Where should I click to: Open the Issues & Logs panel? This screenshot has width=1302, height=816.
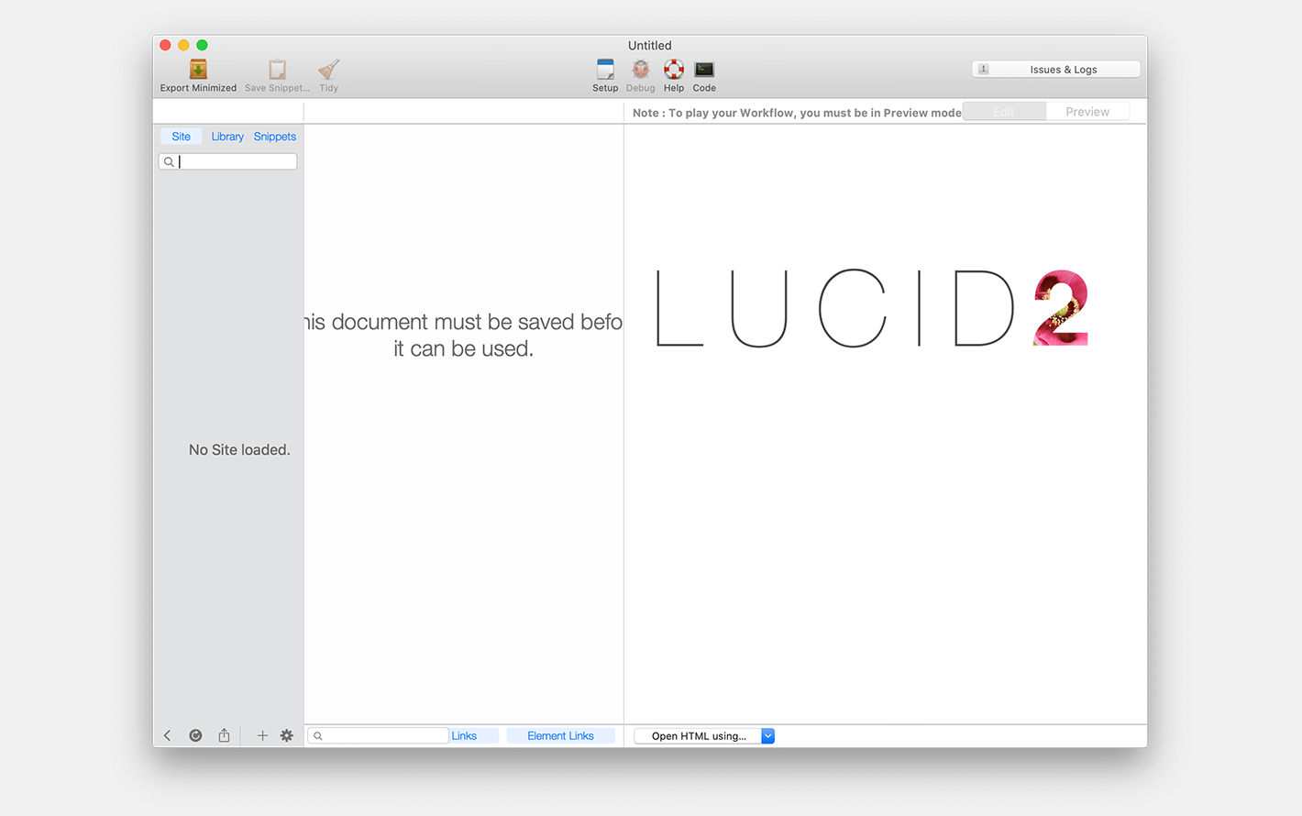(x=1056, y=70)
